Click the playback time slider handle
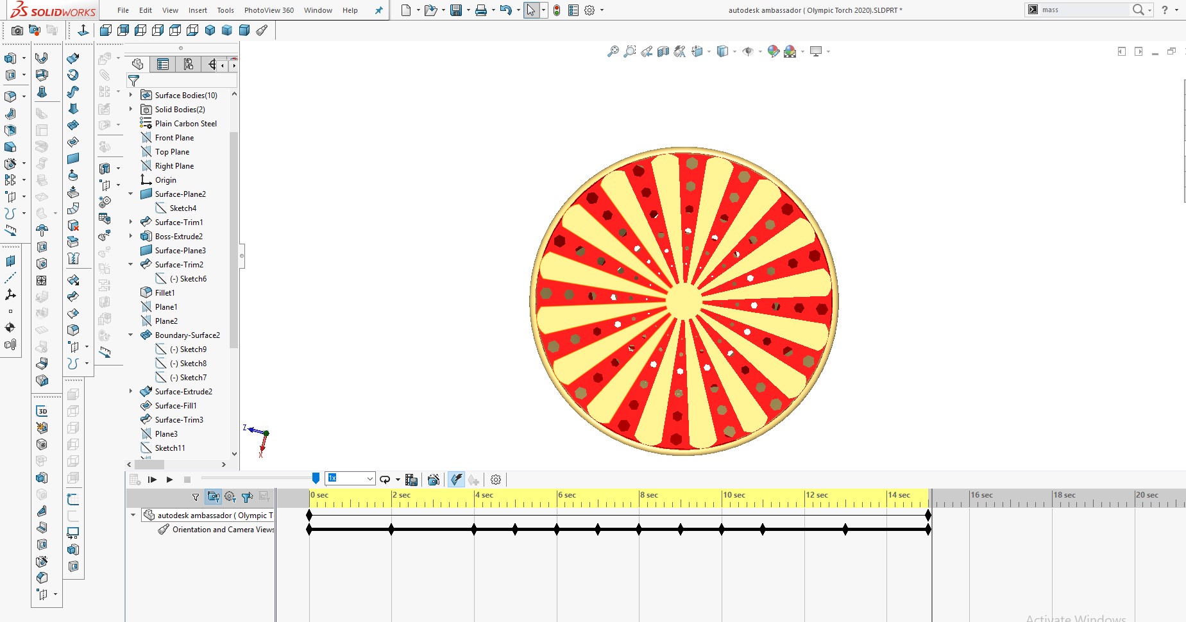Image resolution: width=1186 pixels, height=622 pixels. [316, 478]
